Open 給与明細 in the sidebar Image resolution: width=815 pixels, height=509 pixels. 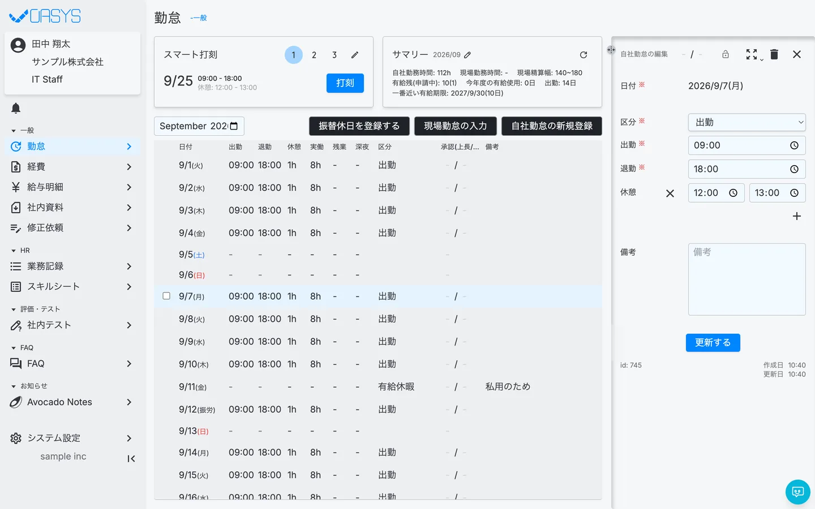click(x=72, y=187)
